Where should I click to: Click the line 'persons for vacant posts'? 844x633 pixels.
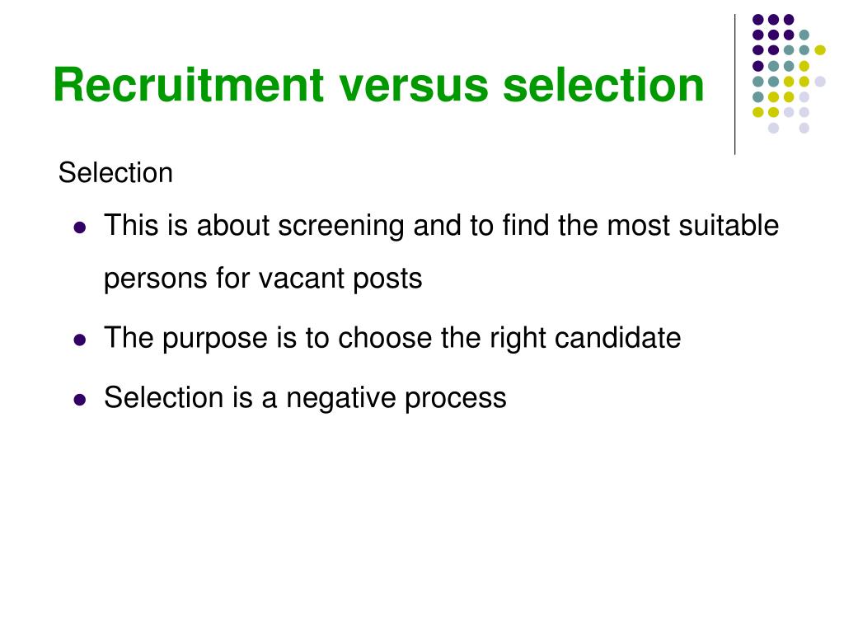[263, 279]
